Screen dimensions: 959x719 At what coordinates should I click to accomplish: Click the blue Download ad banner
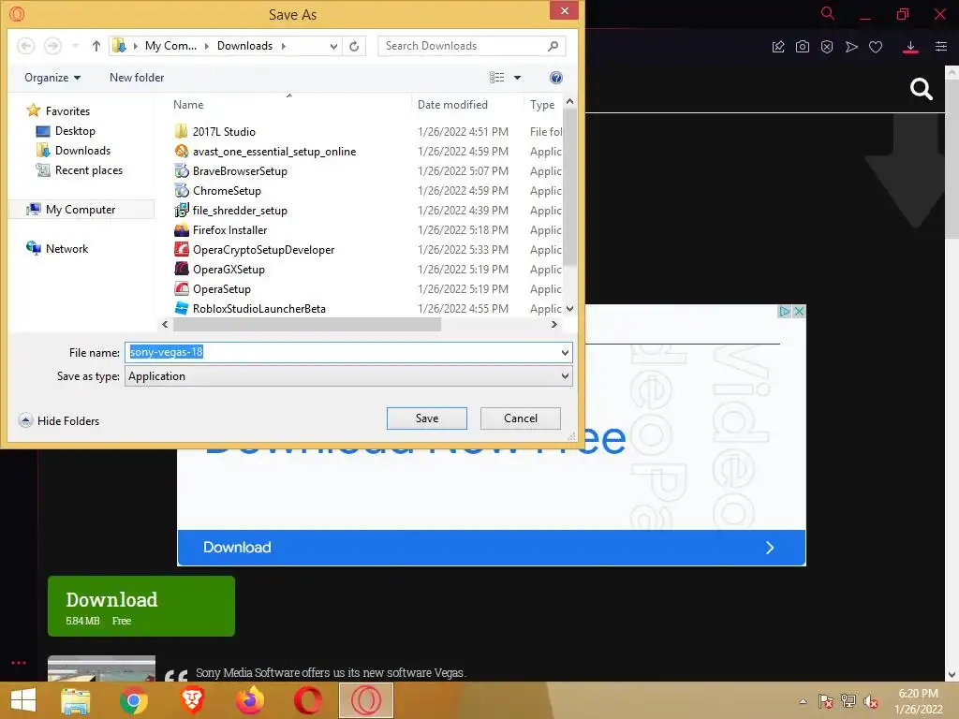(x=491, y=547)
